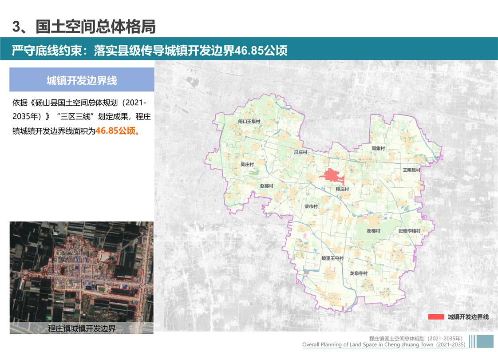Click the slide title 国土空间总体格局
498x352 pixels.
(x=84, y=26)
